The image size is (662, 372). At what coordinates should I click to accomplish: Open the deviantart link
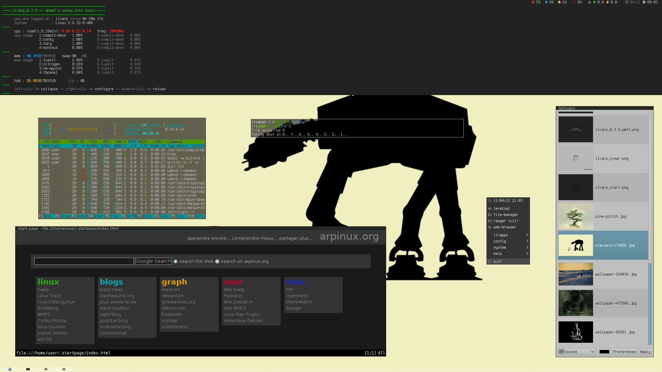pos(172,296)
